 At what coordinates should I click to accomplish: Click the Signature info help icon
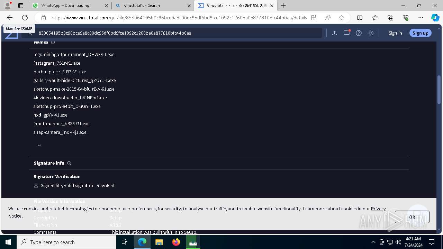coord(69,163)
